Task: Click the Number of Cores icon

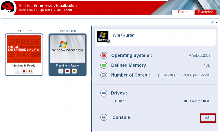Action: [104, 75]
